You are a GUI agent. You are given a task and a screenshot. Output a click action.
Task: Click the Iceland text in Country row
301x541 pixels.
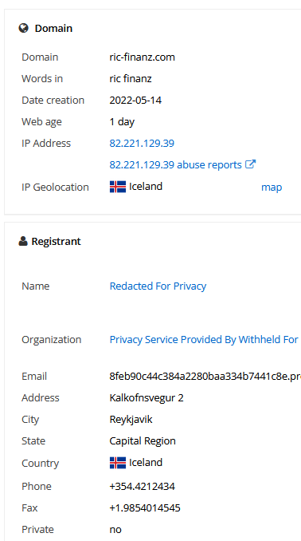(146, 462)
